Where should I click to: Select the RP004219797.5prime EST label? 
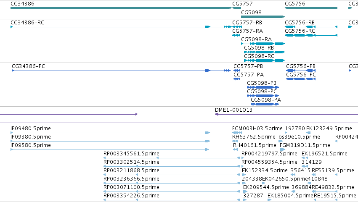pyautogui.click(x=269, y=154)
